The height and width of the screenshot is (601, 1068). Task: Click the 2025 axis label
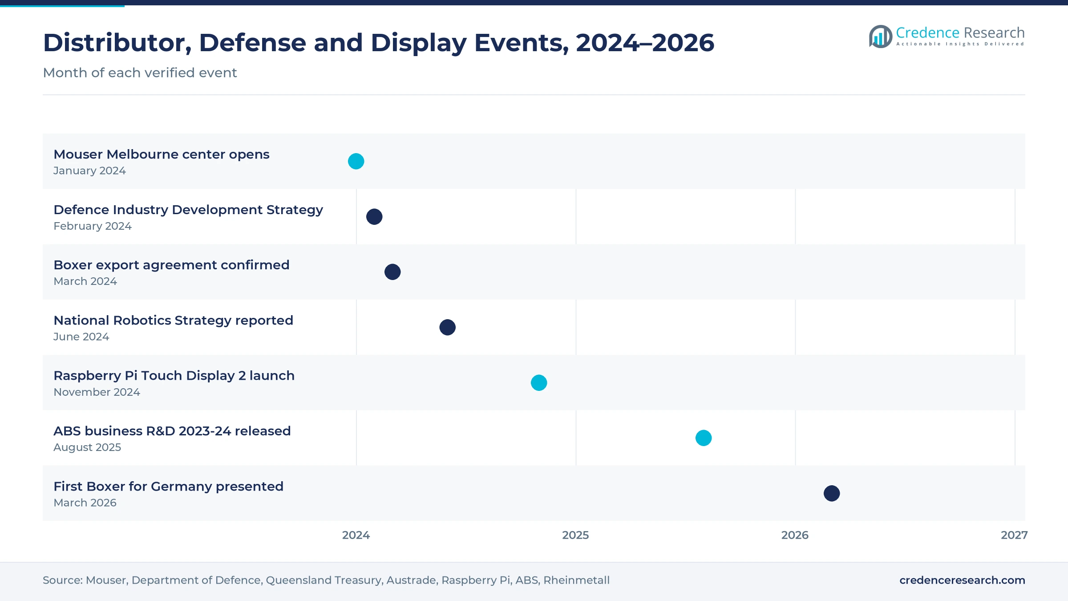coord(575,535)
